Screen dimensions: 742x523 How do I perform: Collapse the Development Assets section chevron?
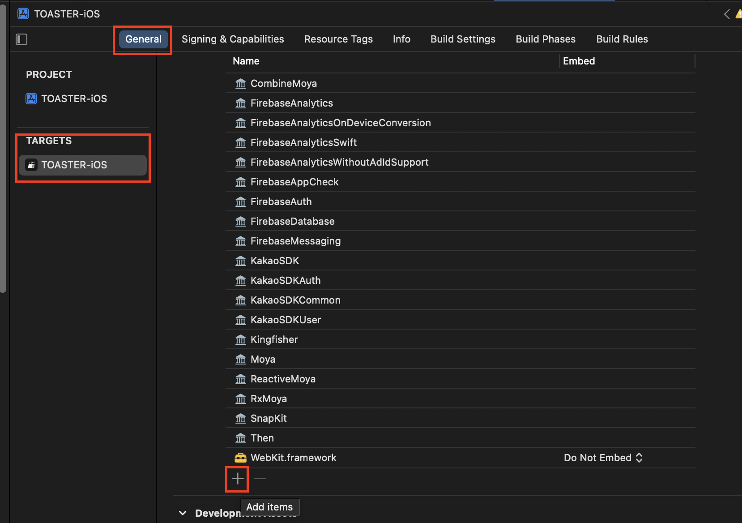coord(183,513)
